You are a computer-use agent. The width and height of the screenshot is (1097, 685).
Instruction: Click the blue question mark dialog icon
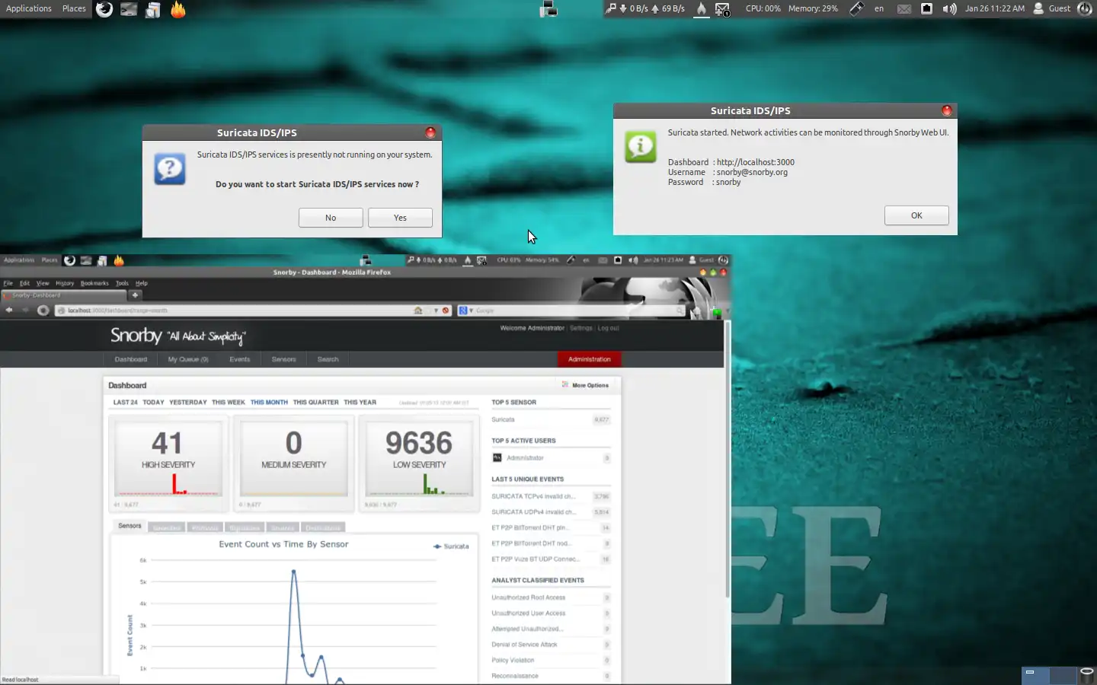coord(170,168)
